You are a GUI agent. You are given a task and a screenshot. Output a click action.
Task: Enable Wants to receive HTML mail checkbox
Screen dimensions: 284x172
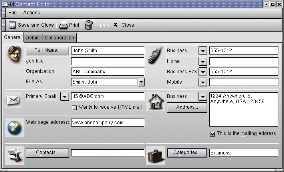74,107
